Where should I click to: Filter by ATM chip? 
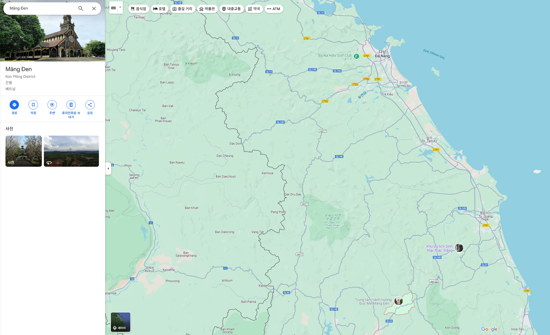[x=274, y=9]
